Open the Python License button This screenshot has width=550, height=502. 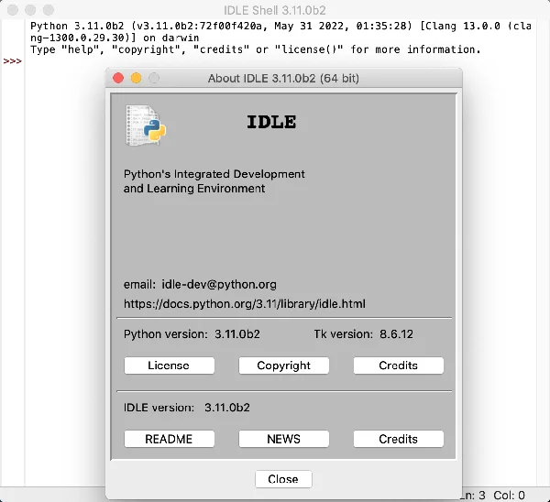pos(169,366)
